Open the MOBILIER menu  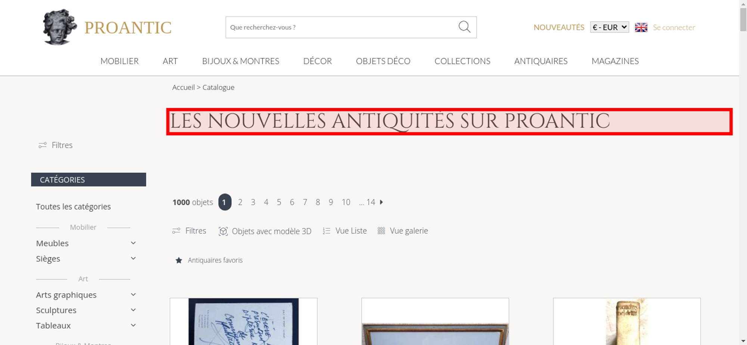(x=120, y=61)
